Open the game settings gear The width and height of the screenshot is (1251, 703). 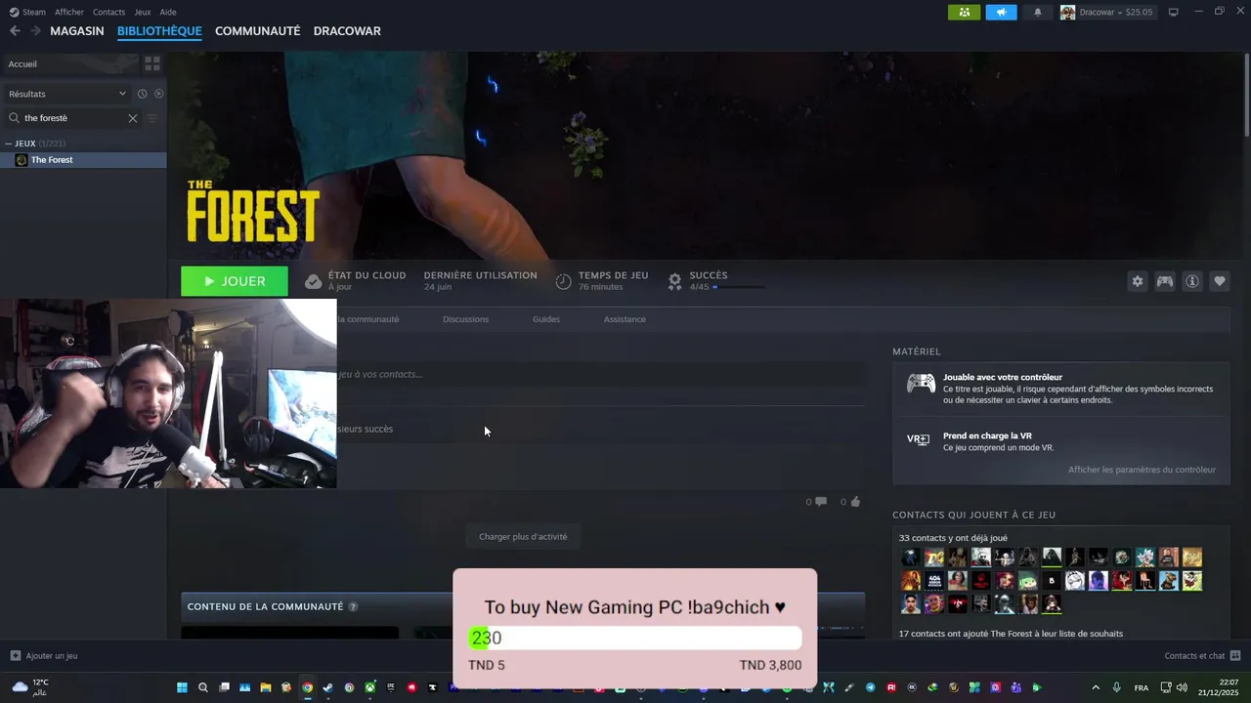point(1138,281)
